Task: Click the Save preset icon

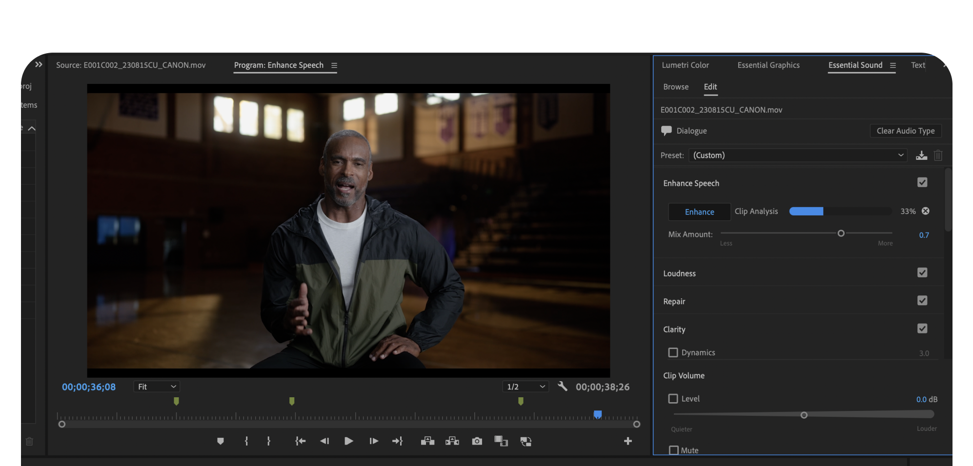Action: (921, 155)
